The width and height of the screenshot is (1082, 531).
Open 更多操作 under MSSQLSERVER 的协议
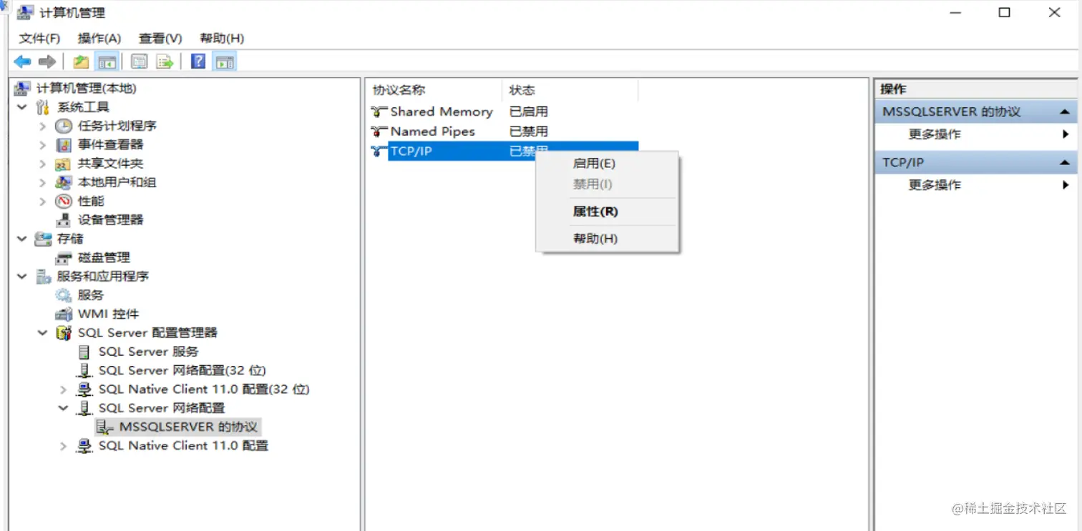click(x=976, y=134)
